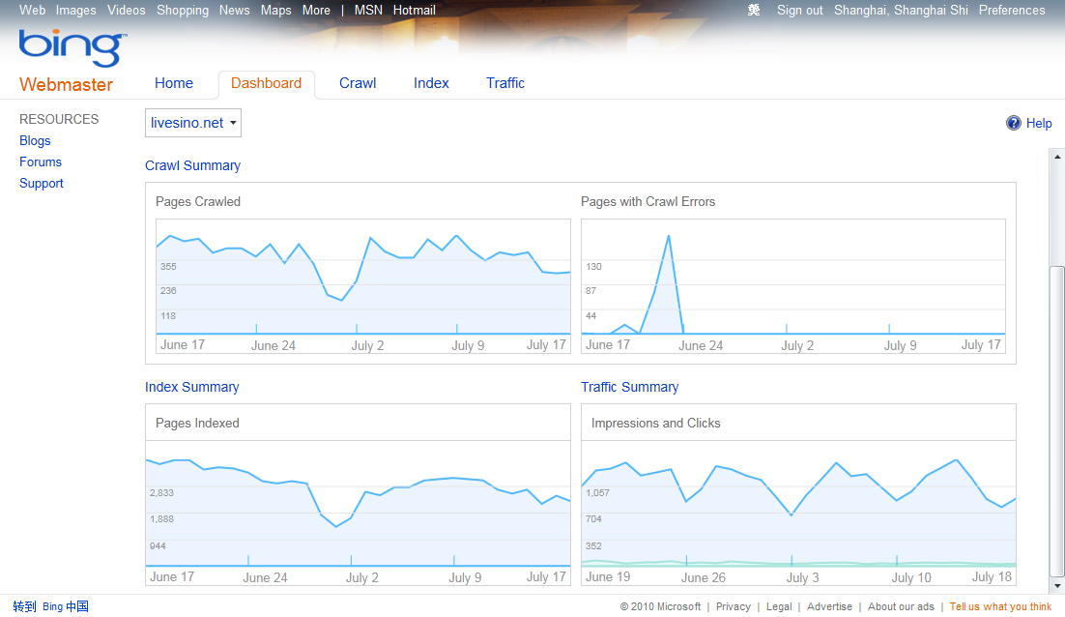Image resolution: width=1065 pixels, height=617 pixels.
Task: Click the Pages with Crawl Errors chart
Action: [x=793, y=286]
